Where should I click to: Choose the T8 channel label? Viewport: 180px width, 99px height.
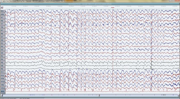coord(3,27)
